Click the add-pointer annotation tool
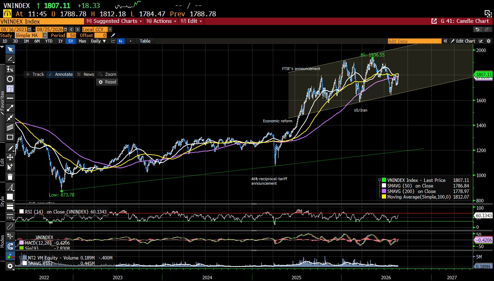The image size is (494, 281). coord(10,167)
